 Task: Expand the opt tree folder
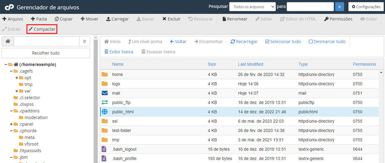pos(17,78)
